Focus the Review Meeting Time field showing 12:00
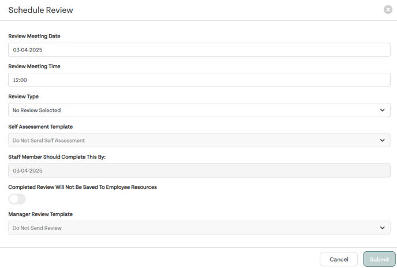Viewport: 397px width, 268px height. [199, 80]
